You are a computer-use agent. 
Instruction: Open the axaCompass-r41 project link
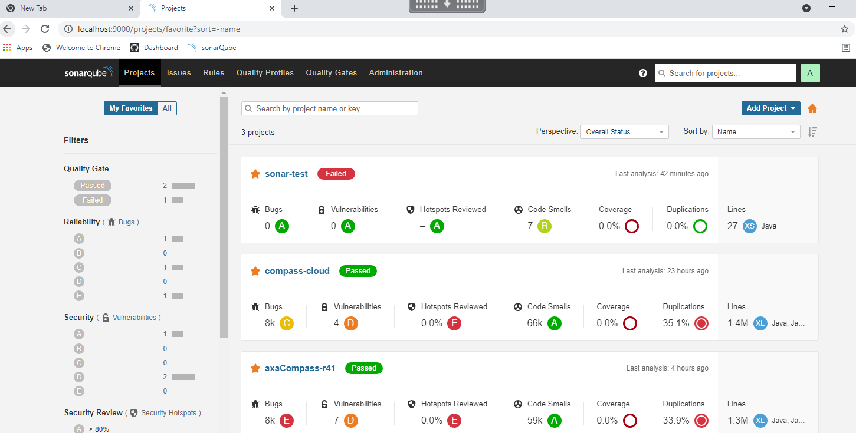coord(300,368)
